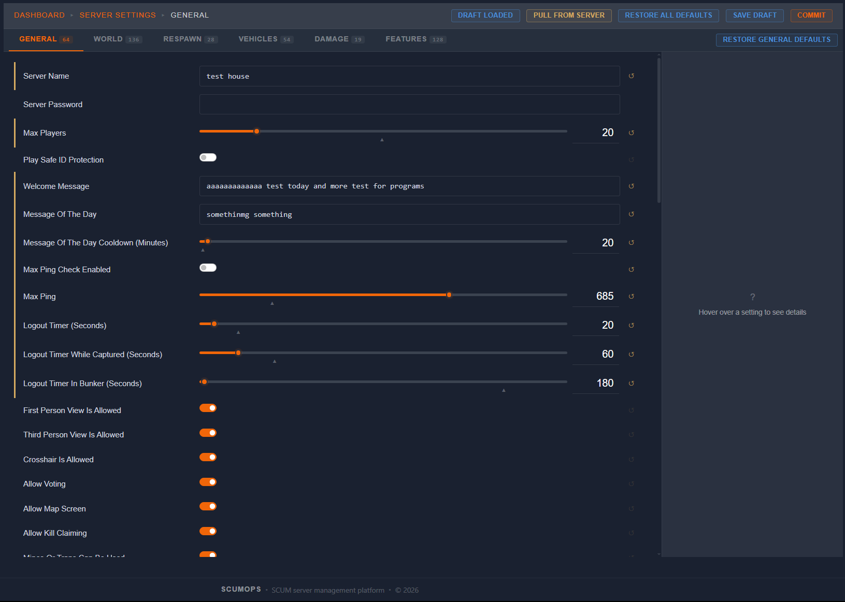Select the Damage tab
The width and height of the screenshot is (845, 602).
click(339, 39)
